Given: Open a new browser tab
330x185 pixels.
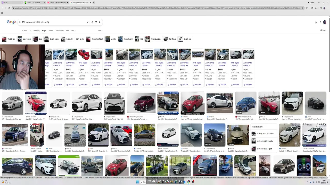Looking at the screenshot, I should pyautogui.click(x=94, y=3).
